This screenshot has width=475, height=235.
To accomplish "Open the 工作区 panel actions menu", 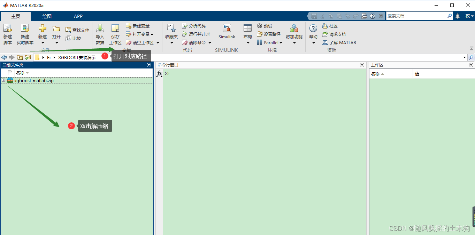I will click(x=471, y=65).
